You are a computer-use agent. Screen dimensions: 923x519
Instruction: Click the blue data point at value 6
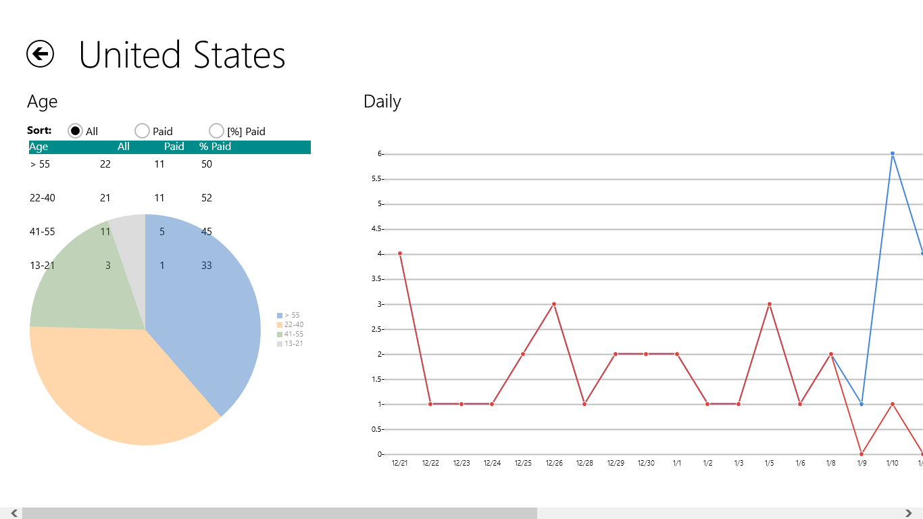point(893,153)
